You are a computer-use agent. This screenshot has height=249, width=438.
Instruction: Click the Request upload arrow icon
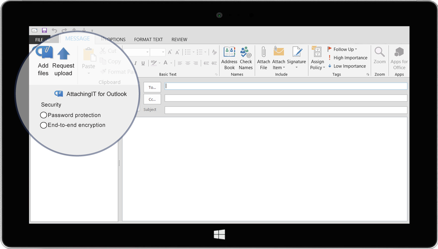(x=64, y=53)
